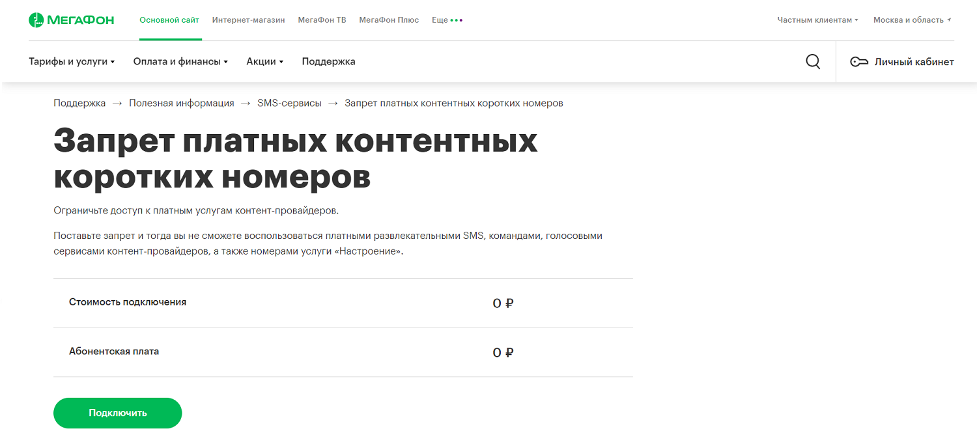Click the 0 ₽ value for Стоимость подключения
The height and width of the screenshot is (446, 977).
[503, 303]
